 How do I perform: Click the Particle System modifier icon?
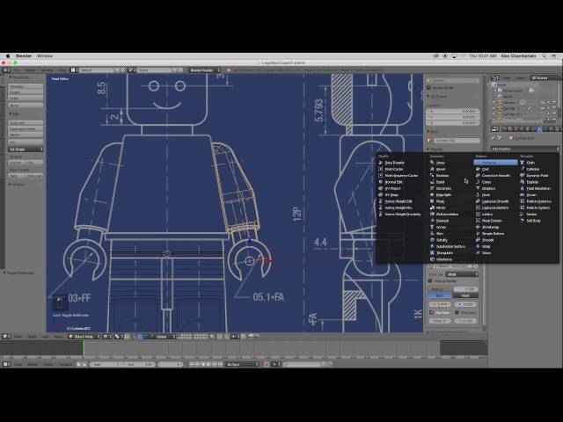[x=523, y=207]
